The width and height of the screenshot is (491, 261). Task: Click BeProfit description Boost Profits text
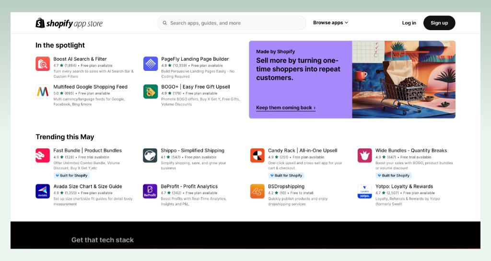[194, 201]
